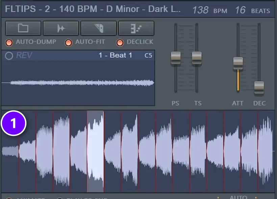This screenshot has width=277, height=199.
Task: Click the auto-slicing button
Action: click(x=61, y=28)
